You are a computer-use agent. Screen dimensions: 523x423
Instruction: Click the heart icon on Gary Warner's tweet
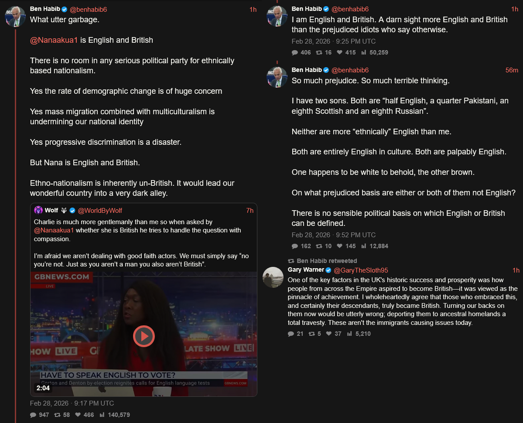coord(329,334)
